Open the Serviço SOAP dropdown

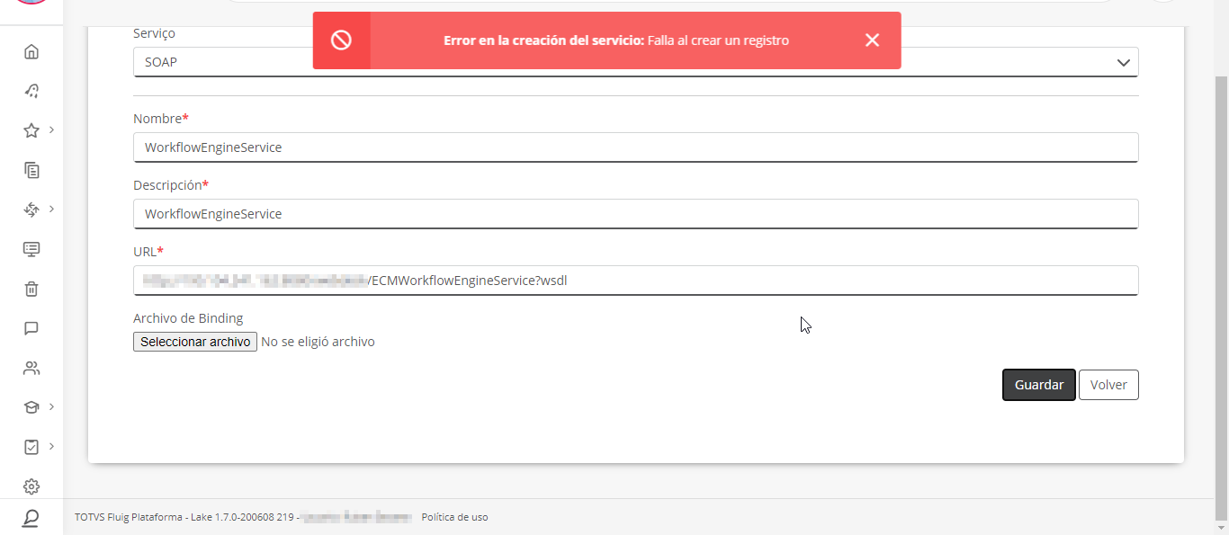coord(635,62)
